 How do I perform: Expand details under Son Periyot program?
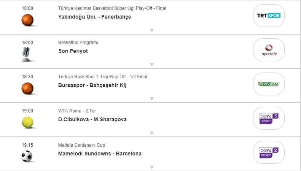pos(151,65)
